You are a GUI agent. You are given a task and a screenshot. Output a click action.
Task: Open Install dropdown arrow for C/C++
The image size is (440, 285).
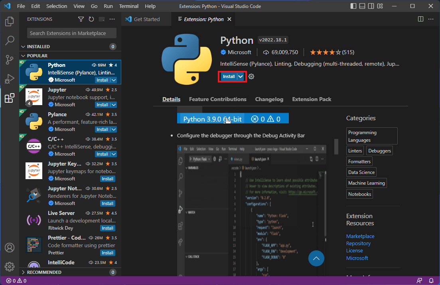[x=114, y=154]
